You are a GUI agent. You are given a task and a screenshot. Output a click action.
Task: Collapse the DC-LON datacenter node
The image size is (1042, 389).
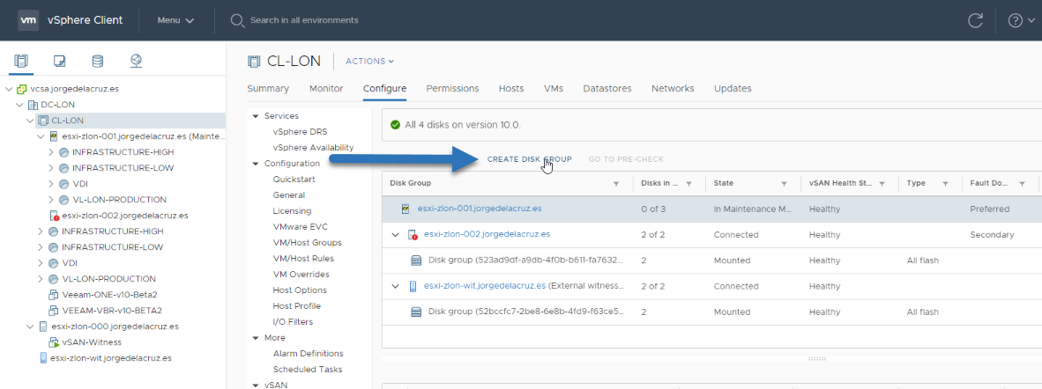[19, 104]
